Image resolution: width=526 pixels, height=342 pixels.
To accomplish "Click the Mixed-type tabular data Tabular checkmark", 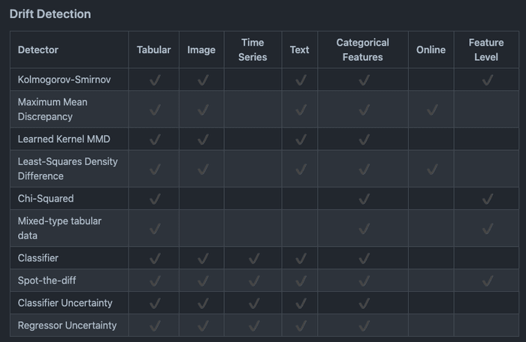I will pos(155,228).
